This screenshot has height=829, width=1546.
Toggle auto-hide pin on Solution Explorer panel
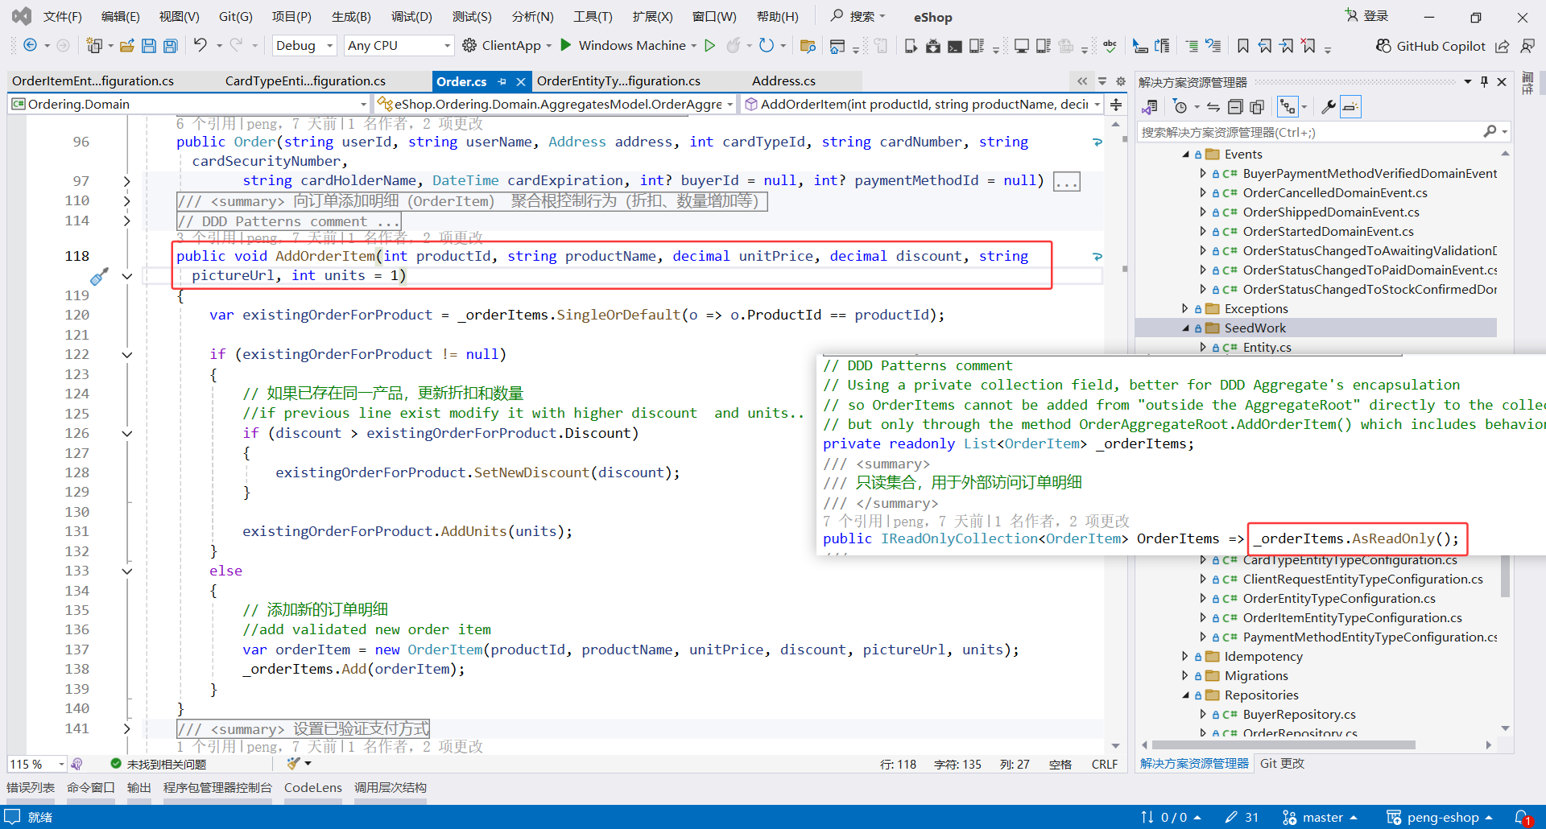point(1484,81)
